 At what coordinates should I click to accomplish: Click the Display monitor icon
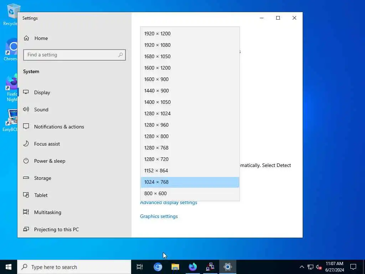[x=26, y=92]
